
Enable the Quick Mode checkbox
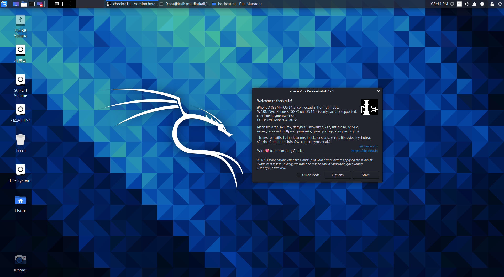click(299, 175)
